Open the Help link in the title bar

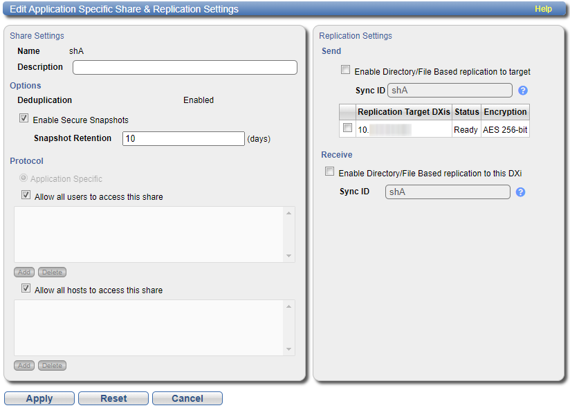544,9
